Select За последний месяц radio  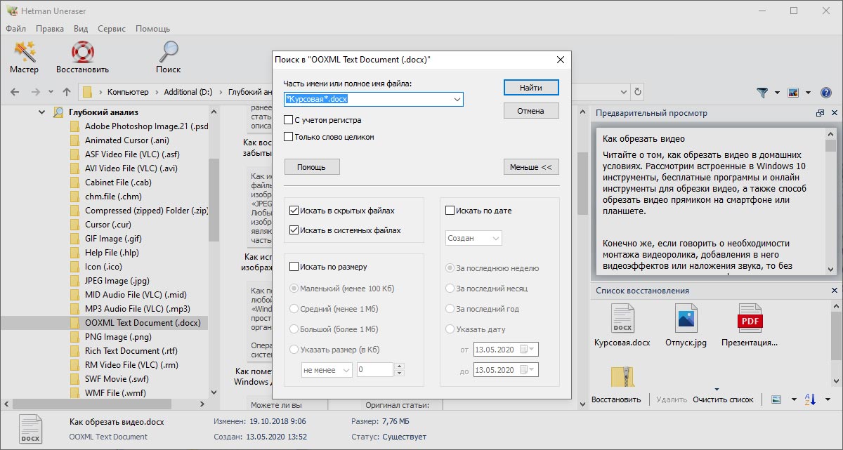(x=450, y=289)
